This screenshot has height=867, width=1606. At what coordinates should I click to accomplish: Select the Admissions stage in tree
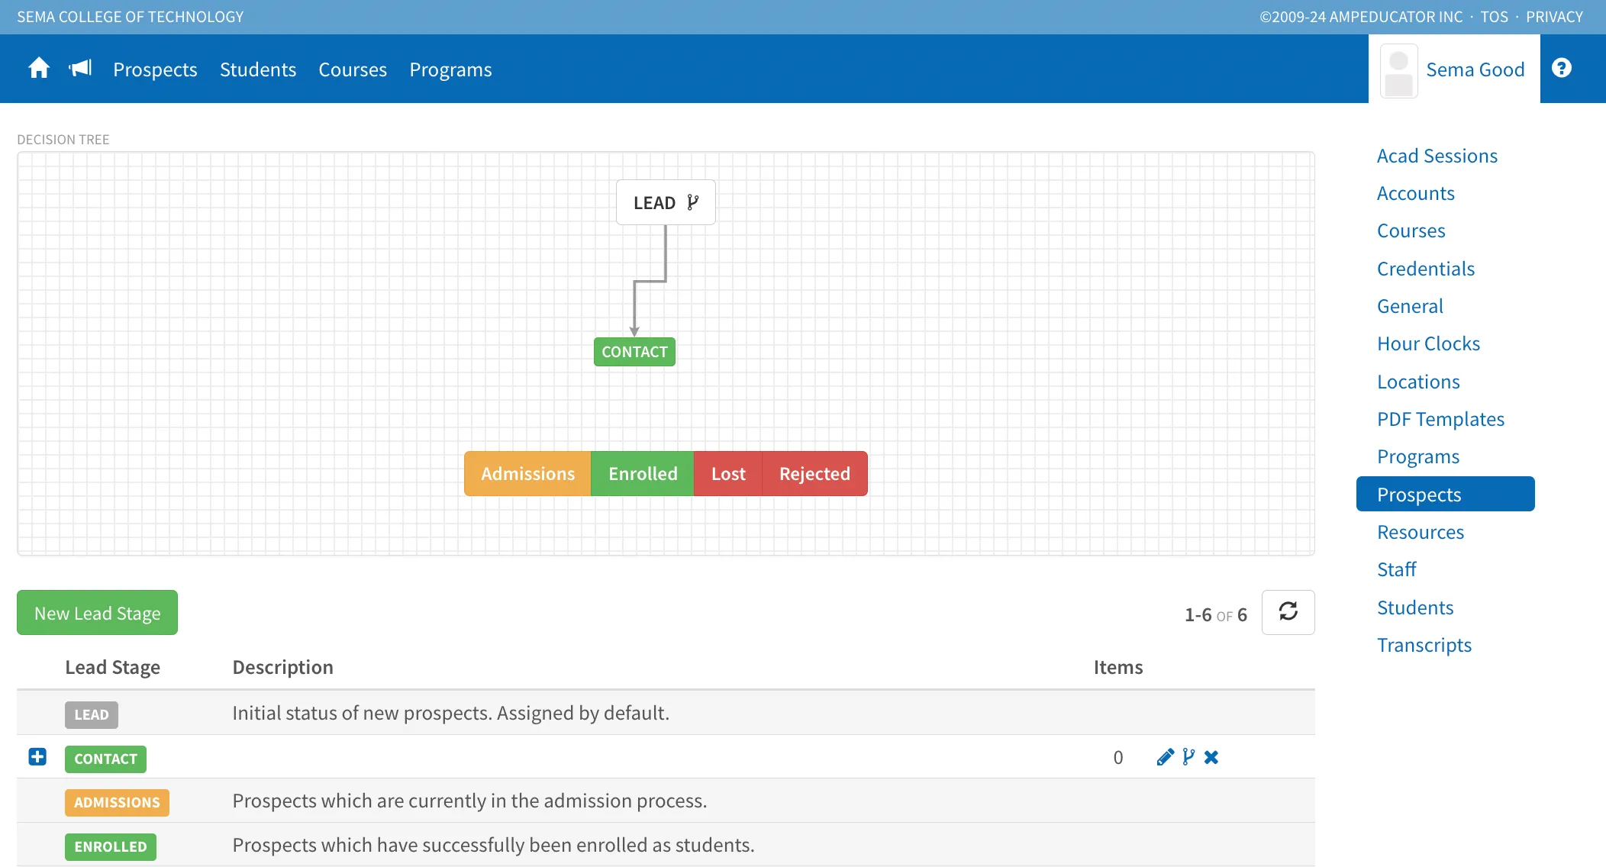tap(527, 473)
